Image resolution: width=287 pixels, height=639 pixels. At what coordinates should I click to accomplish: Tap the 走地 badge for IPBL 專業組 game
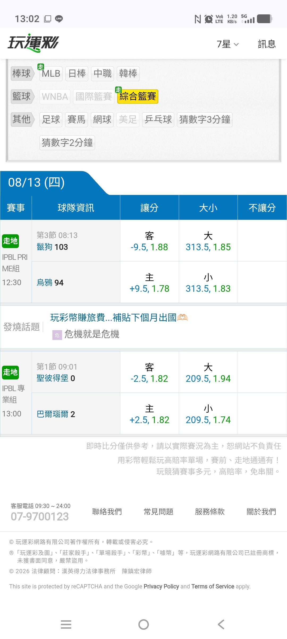[x=10, y=372]
